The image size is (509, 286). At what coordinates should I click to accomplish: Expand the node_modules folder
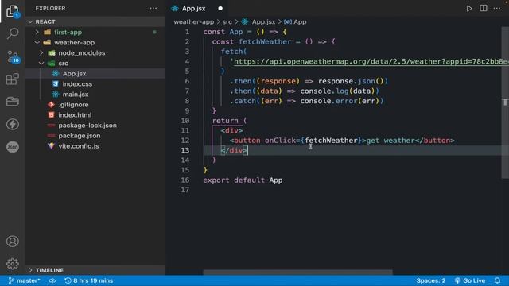(95, 53)
